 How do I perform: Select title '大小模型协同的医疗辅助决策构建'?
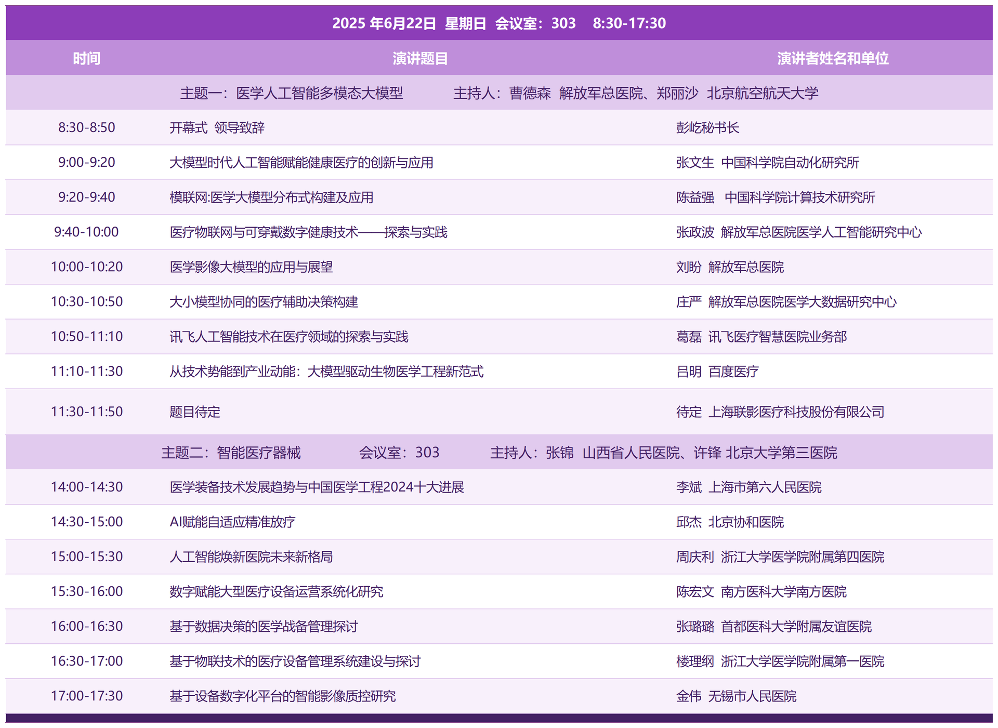click(264, 301)
